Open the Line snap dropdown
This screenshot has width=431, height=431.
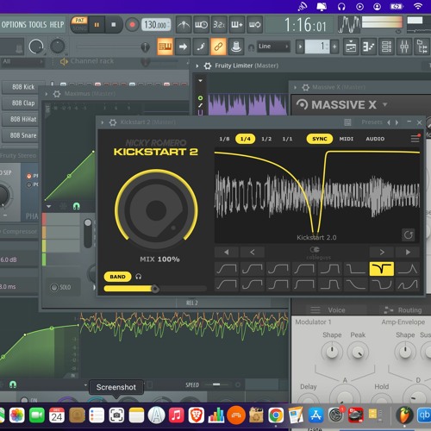point(273,47)
